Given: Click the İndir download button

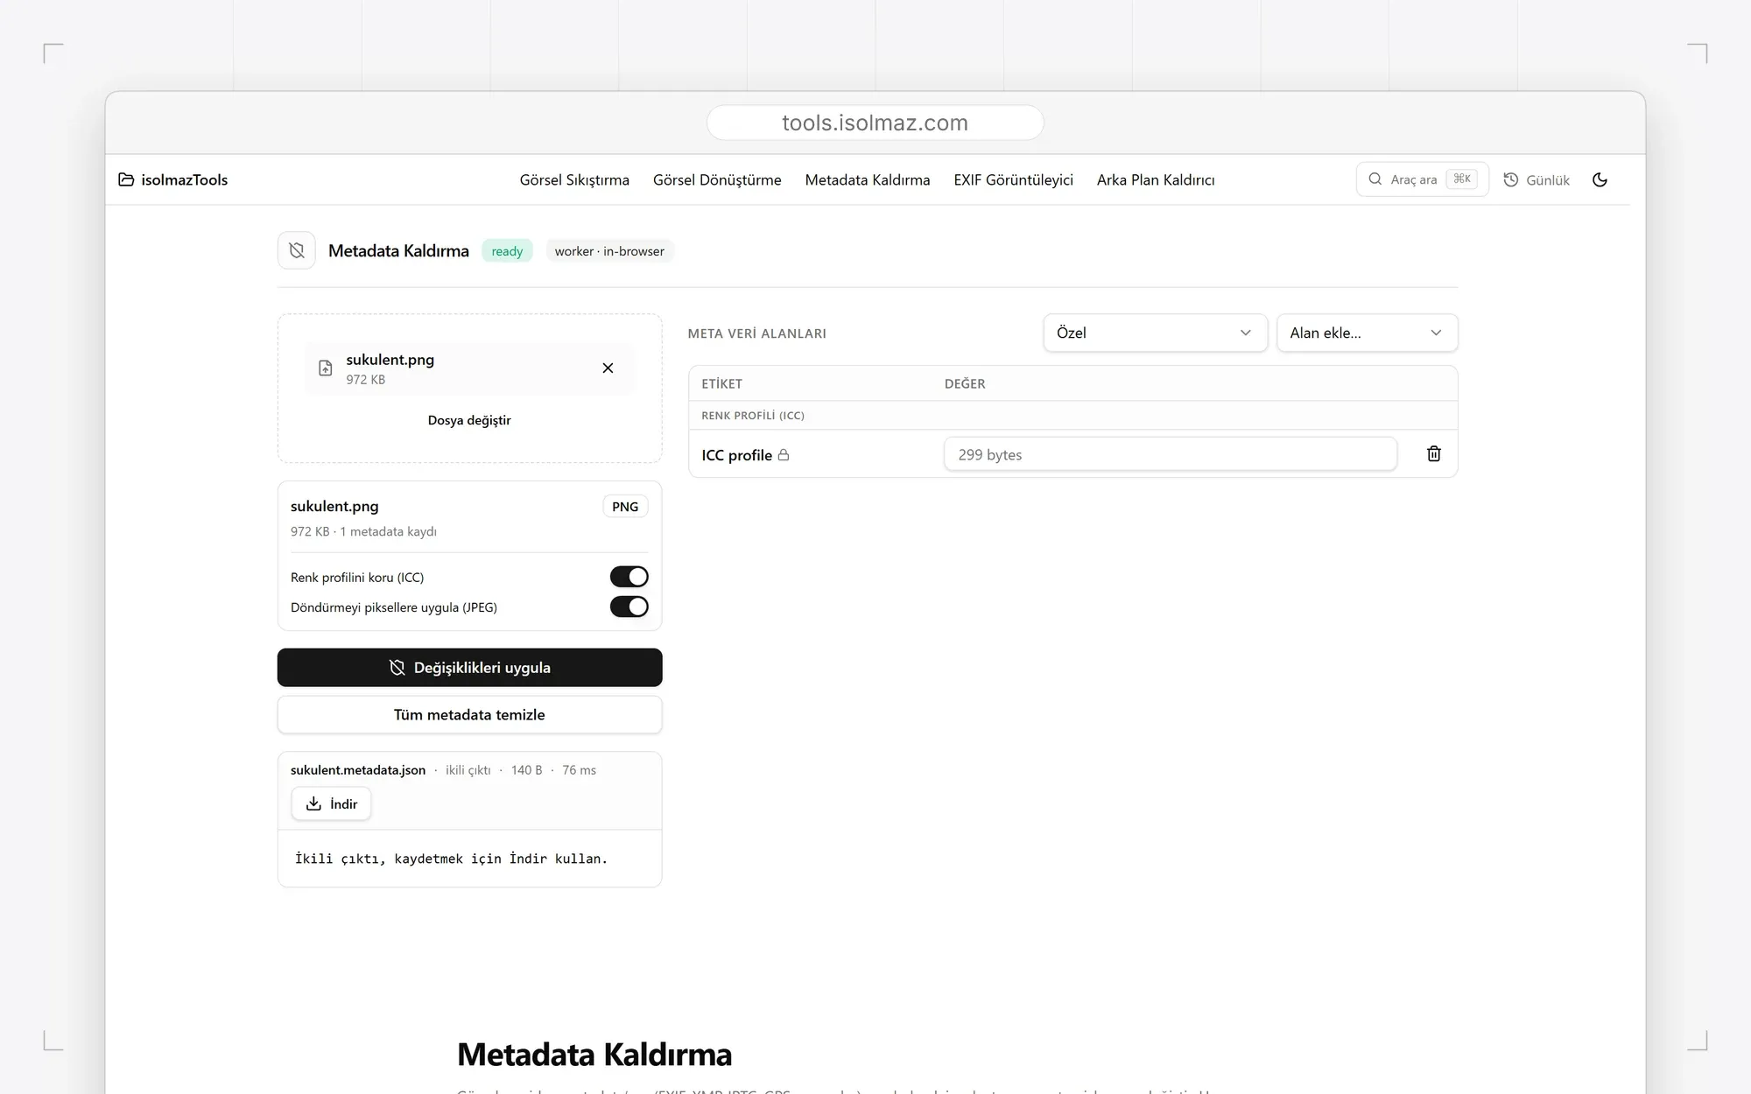Looking at the screenshot, I should coord(331,803).
